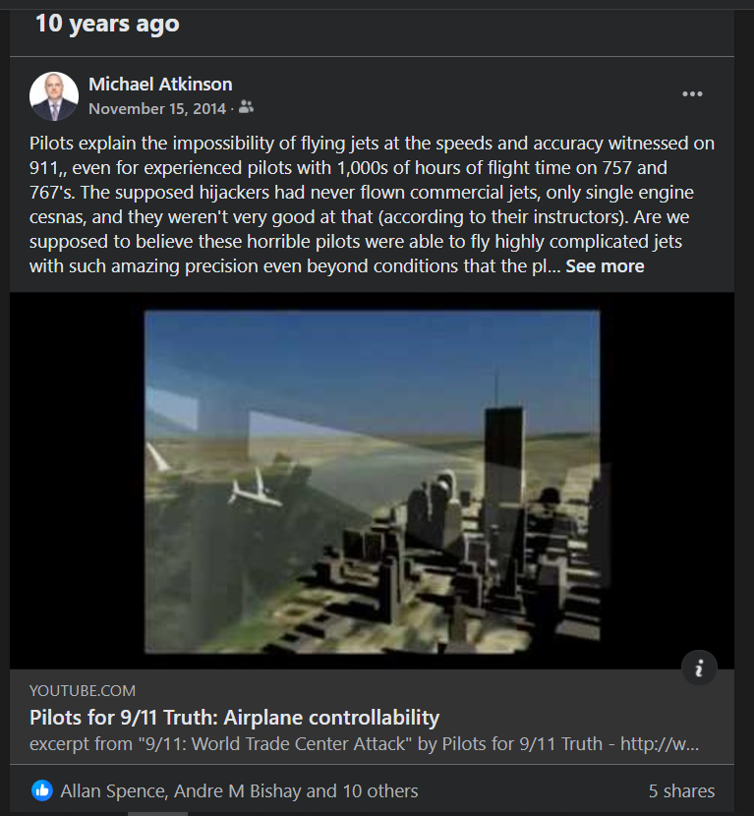Click the friends audience icon beside date
Viewport: 754px width, 816px height.
tap(246, 107)
